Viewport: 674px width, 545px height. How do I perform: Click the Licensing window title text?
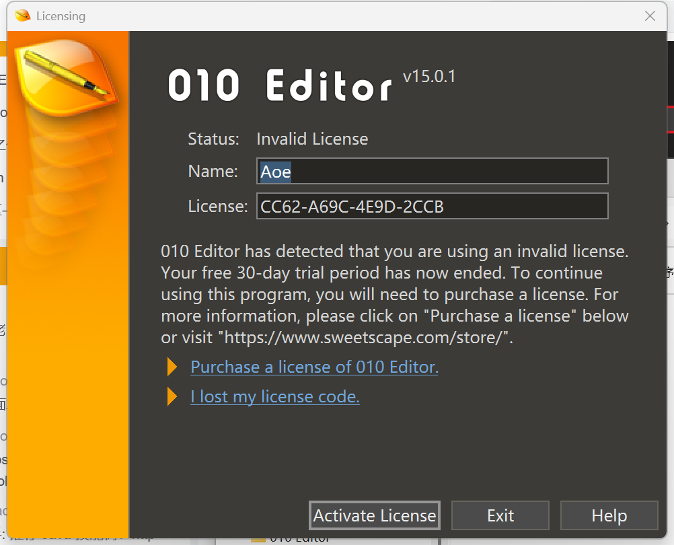[x=61, y=16]
